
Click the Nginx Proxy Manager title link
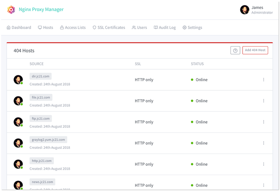pyautogui.click(x=41, y=9)
